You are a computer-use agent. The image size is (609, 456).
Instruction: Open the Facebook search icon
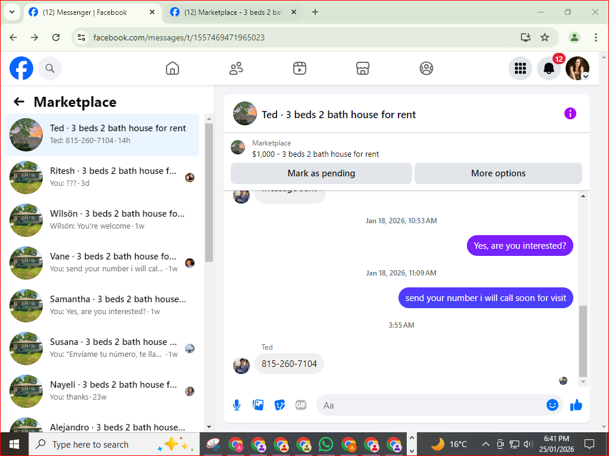tap(50, 68)
